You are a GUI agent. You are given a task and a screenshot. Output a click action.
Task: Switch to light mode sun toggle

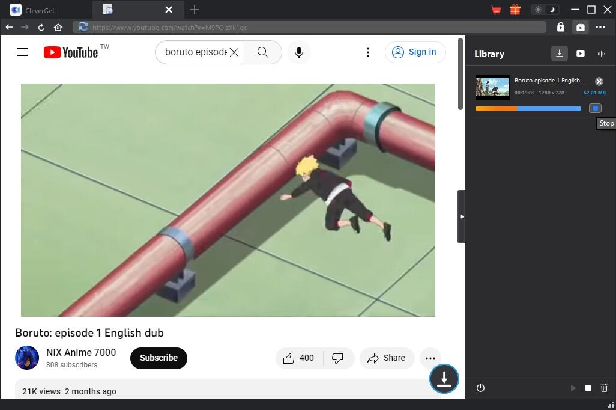pos(538,10)
